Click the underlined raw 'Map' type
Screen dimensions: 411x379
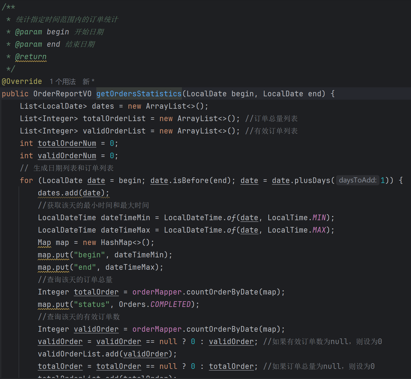[x=44, y=242]
